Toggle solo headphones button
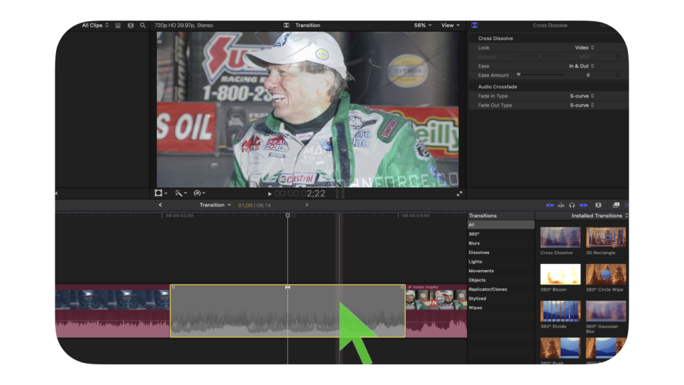 coord(572,205)
